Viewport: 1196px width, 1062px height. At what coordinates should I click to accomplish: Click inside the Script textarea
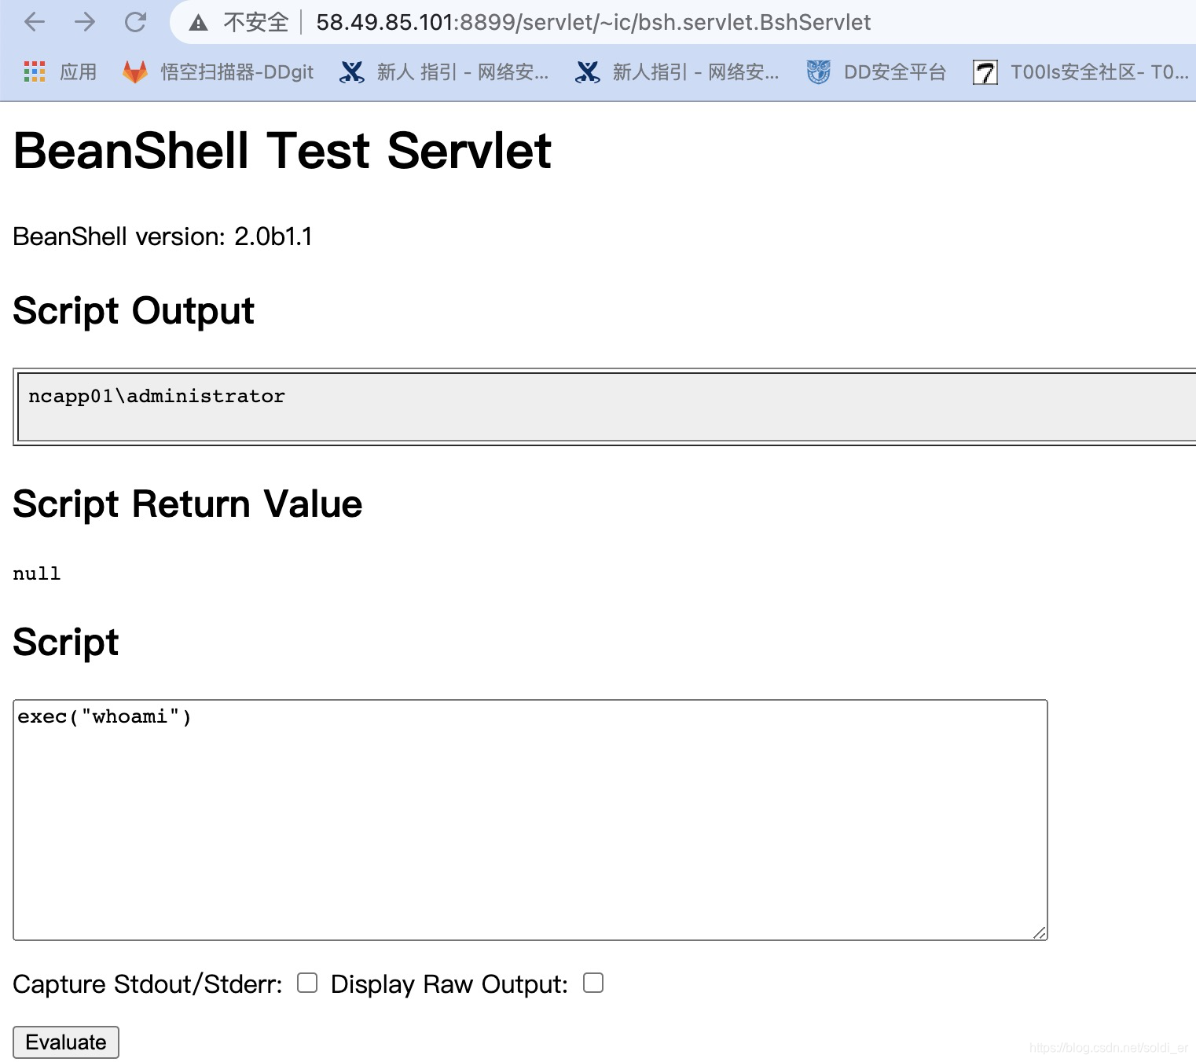[530, 820]
